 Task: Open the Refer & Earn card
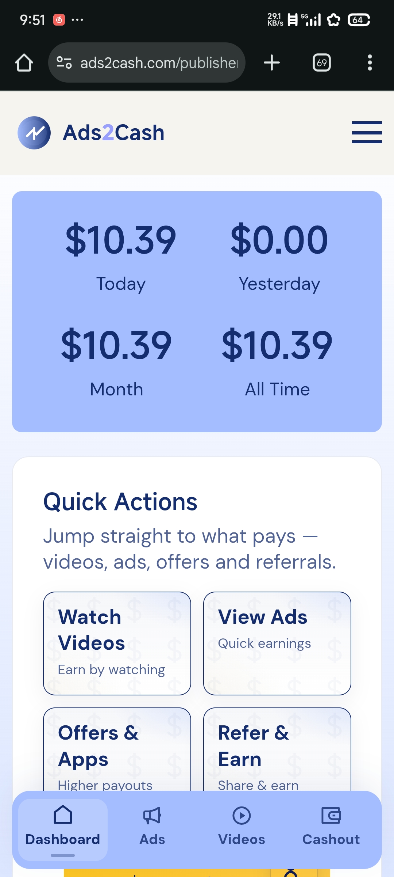point(277,750)
